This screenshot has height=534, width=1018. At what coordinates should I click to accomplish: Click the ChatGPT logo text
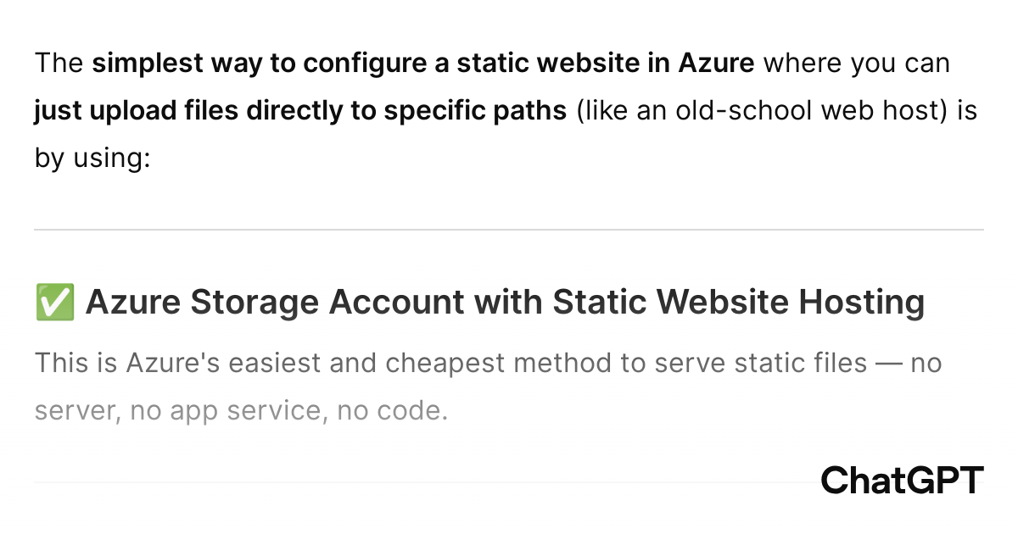pyautogui.click(x=902, y=481)
